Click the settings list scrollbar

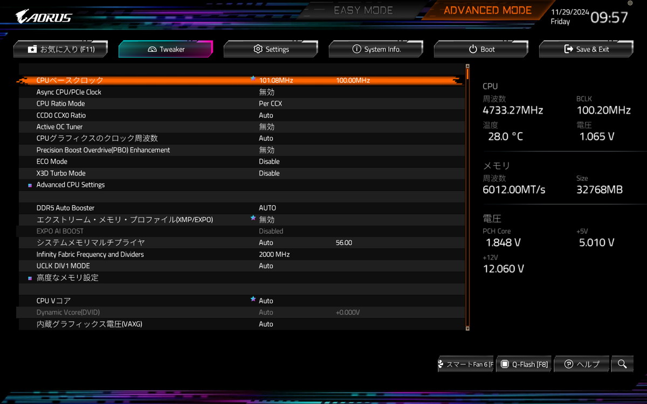(x=467, y=197)
